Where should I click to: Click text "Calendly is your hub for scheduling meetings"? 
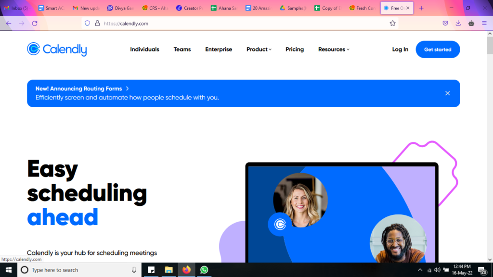92,253
